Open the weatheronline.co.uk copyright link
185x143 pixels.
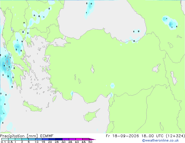[x=160, y=140]
